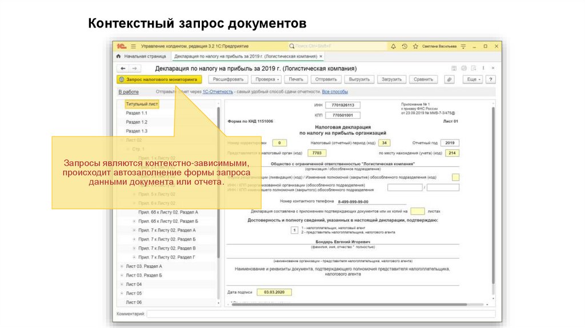The height and width of the screenshot is (328, 585).
Task: Click location code field 214
Action: click(x=452, y=153)
